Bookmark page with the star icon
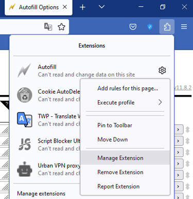Screen dimensions: 193x199 coord(61,27)
